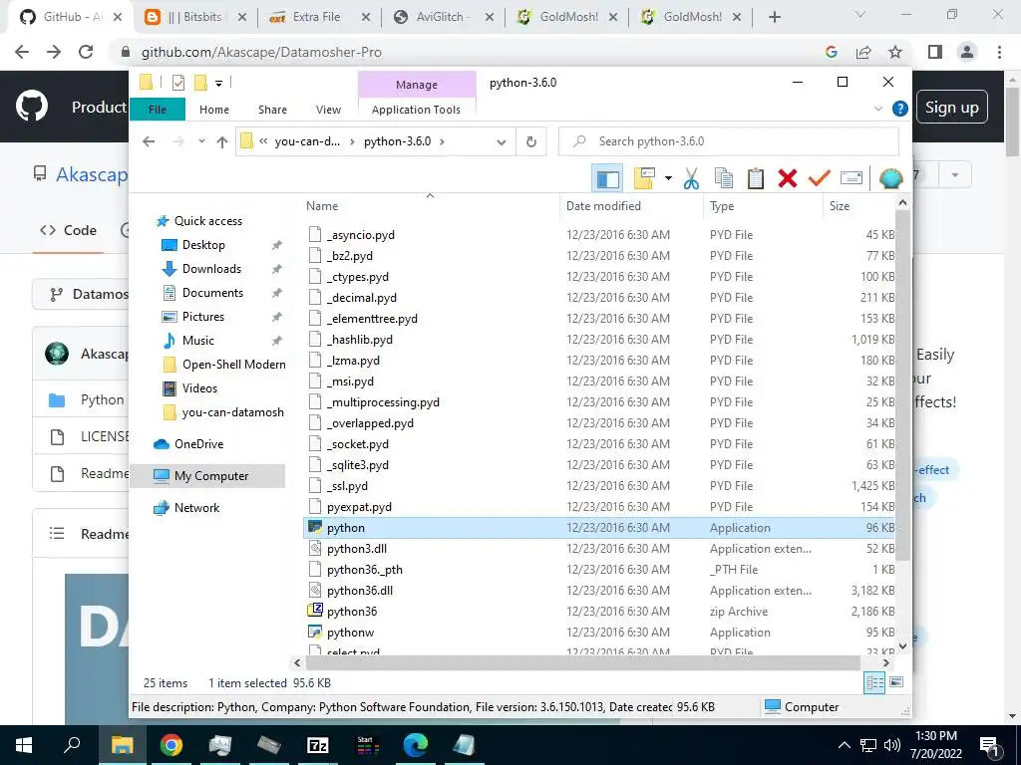The width and height of the screenshot is (1021, 765).
Task: Open Music in the navigation pane
Action: 198,341
